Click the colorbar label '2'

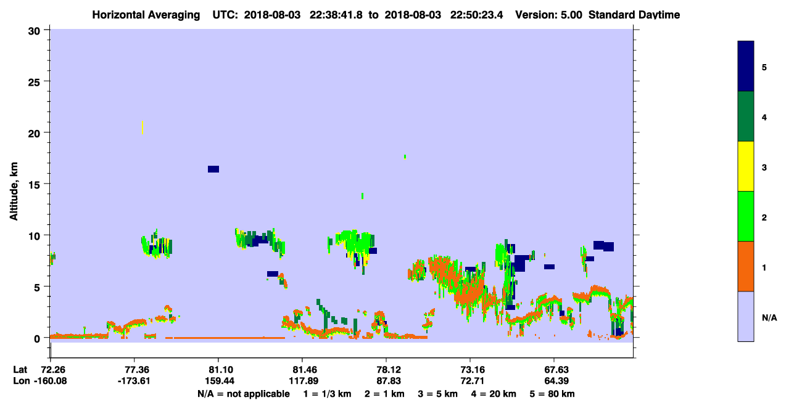tap(764, 216)
